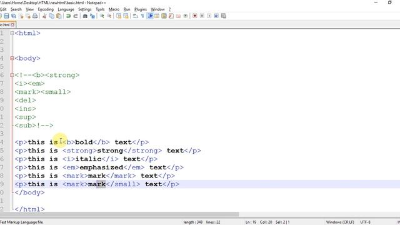Click the Zoom Out magnifier icon
Image resolution: width=400 pixels, height=225 pixels.
109,16
